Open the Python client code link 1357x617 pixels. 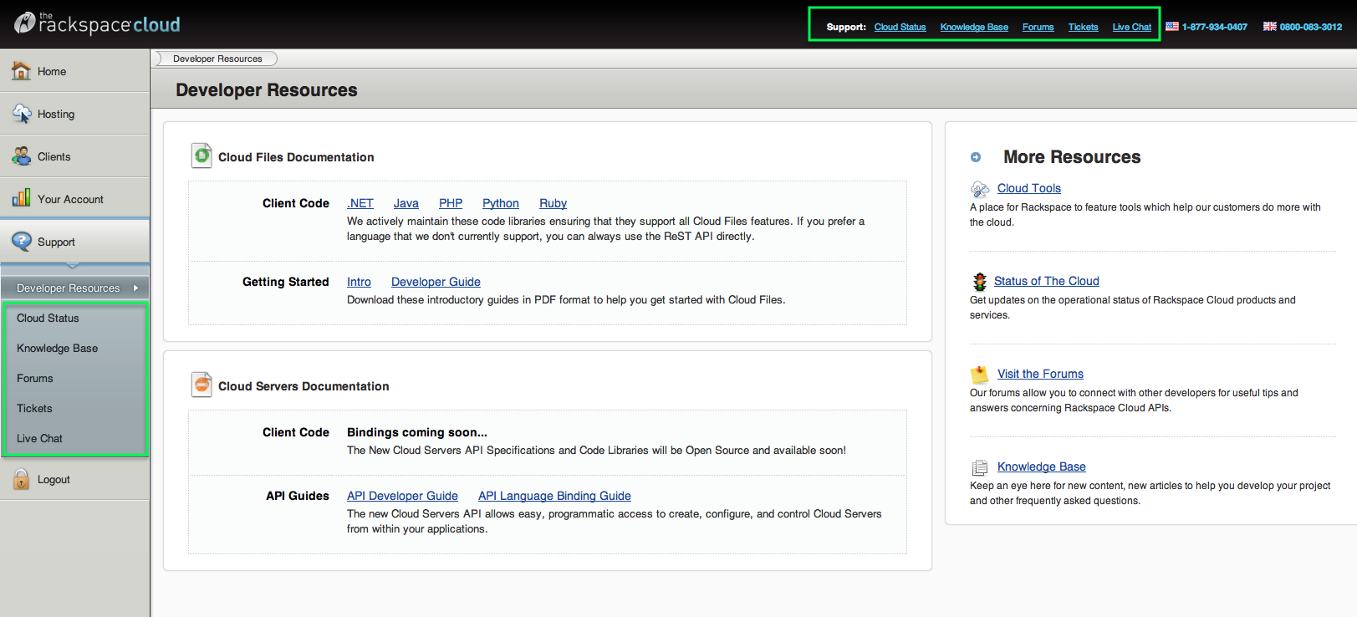[501, 203]
